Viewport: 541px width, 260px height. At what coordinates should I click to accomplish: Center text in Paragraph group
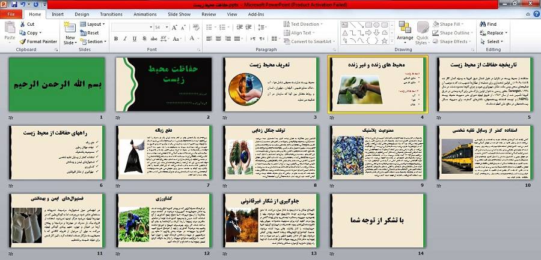click(x=218, y=38)
